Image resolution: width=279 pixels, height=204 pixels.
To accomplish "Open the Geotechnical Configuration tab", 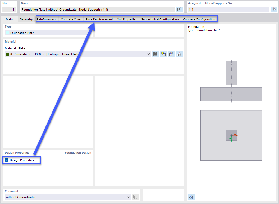I will point(160,19).
